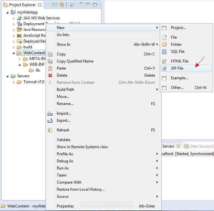Viewport: 214px width, 211px height.
Task: Click the Paste clipboard icon
Action: 50,68
